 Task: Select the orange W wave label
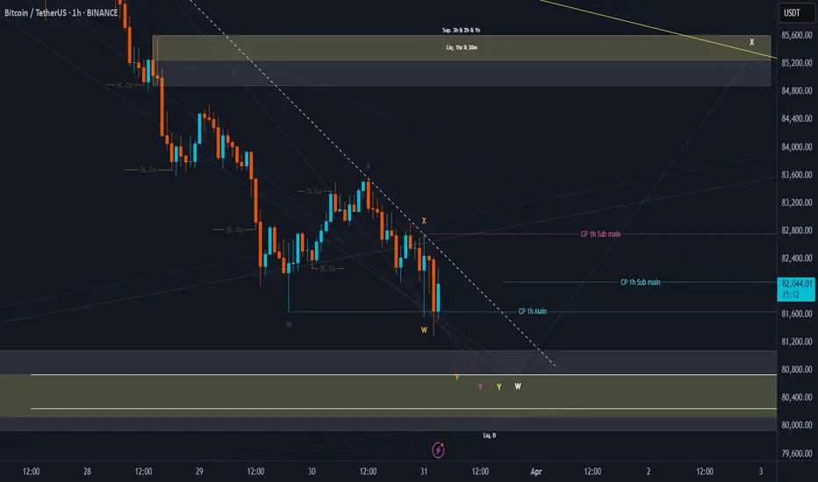coord(424,330)
